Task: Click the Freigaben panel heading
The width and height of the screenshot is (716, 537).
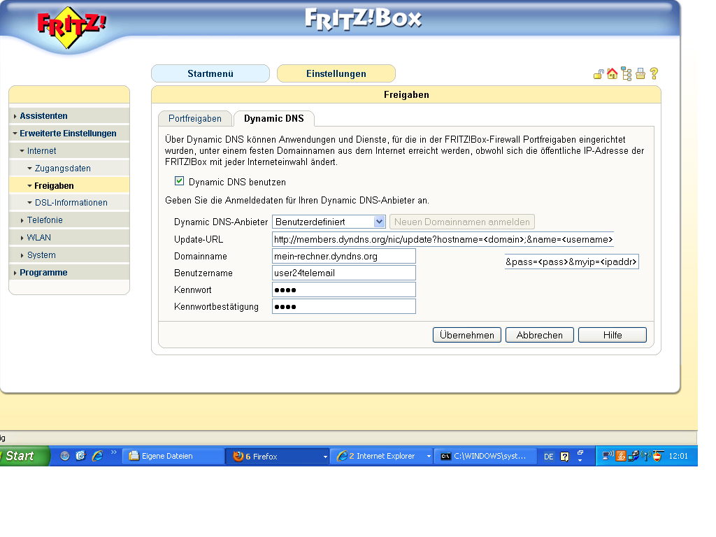Action: click(x=406, y=95)
